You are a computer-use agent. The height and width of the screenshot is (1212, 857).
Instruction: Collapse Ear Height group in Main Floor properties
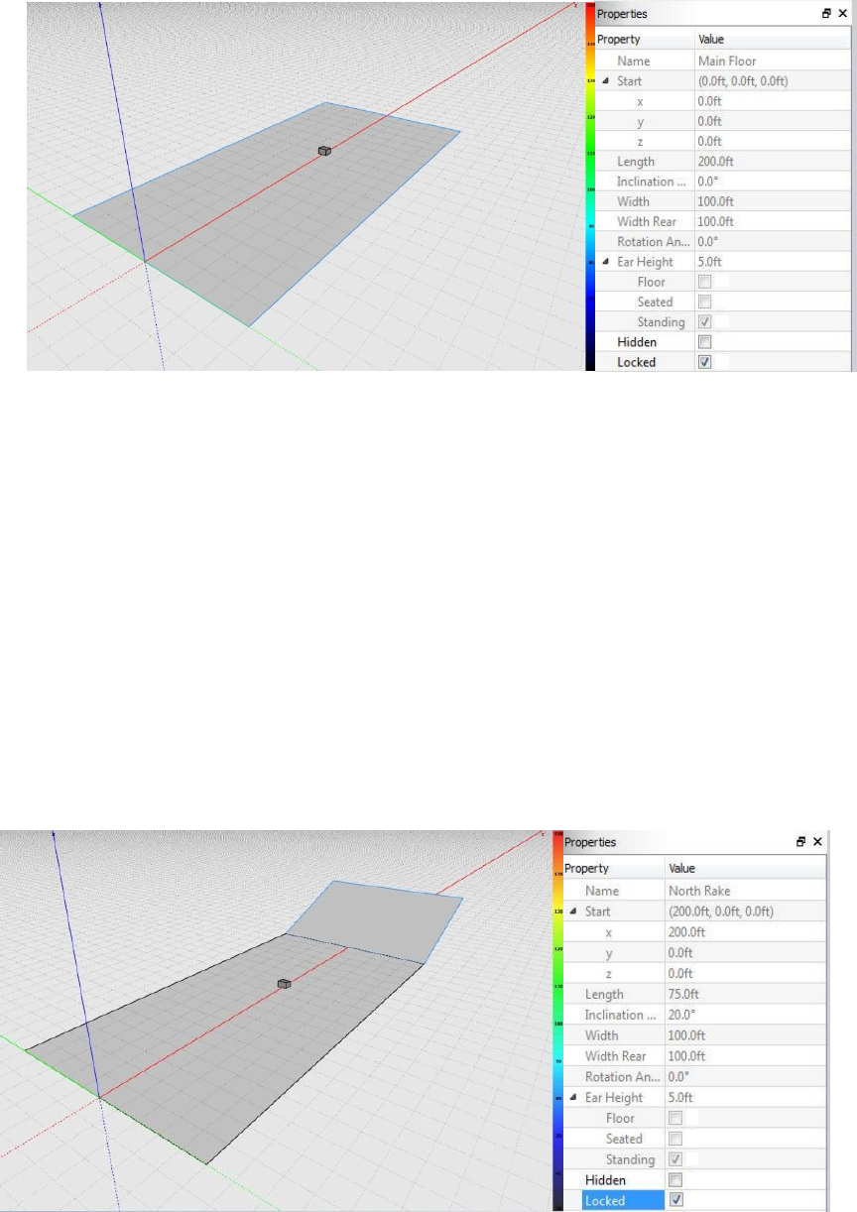(606, 262)
